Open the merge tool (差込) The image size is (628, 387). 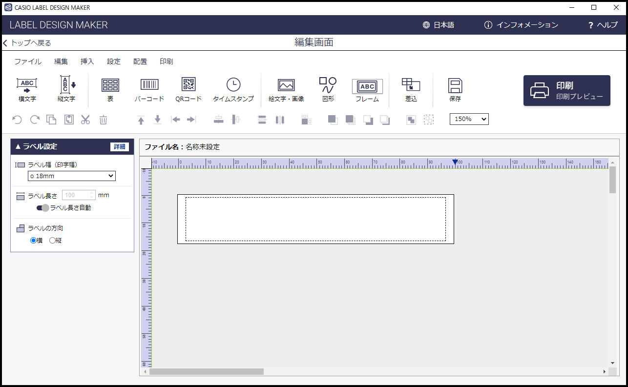point(411,89)
